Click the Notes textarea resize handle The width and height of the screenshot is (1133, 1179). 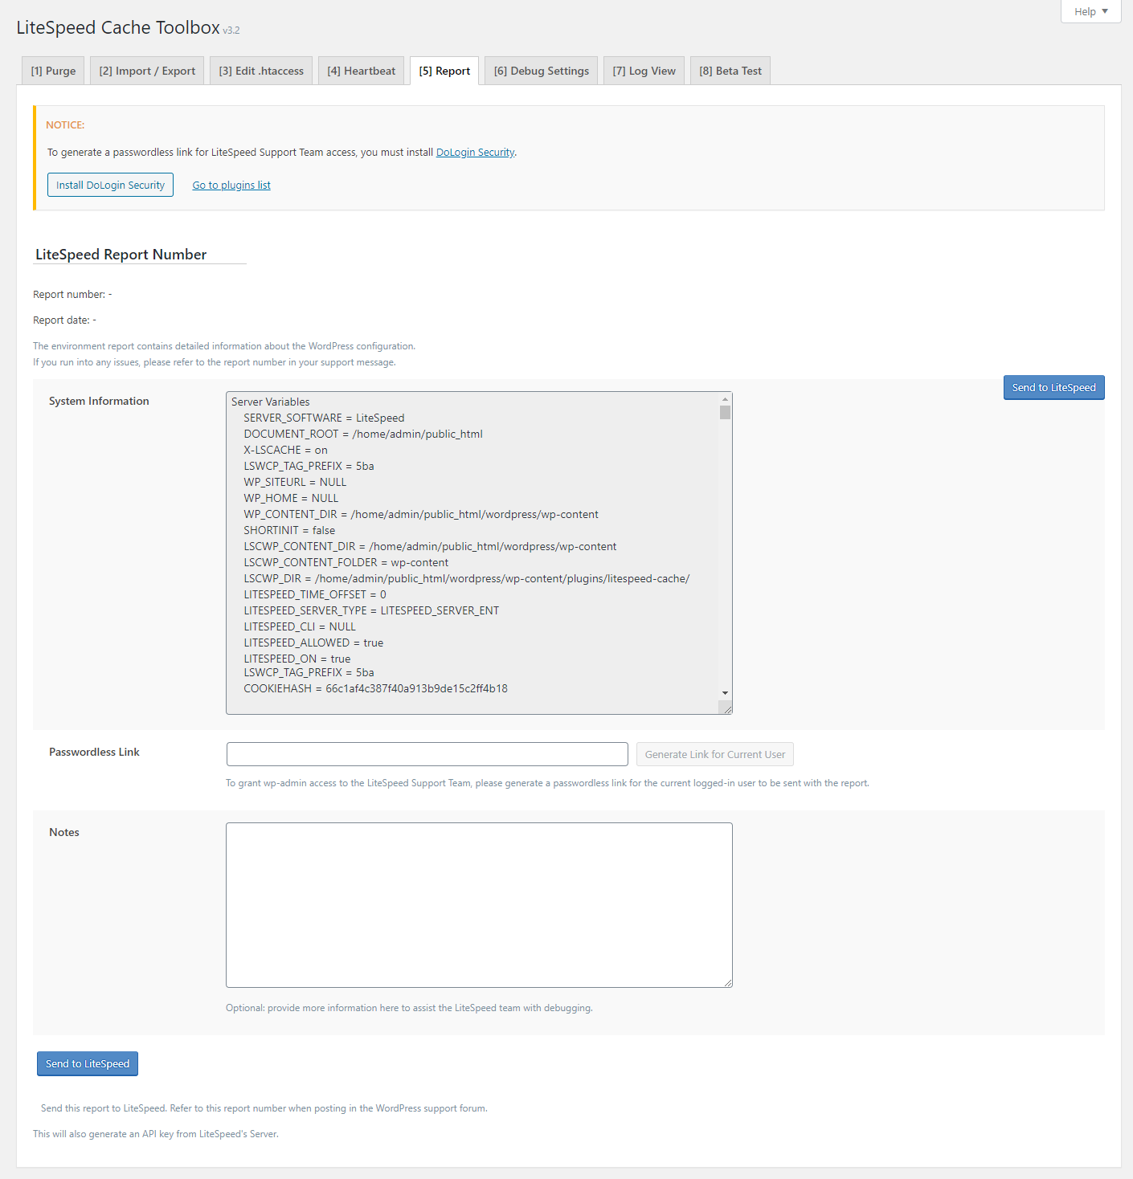[x=726, y=981]
